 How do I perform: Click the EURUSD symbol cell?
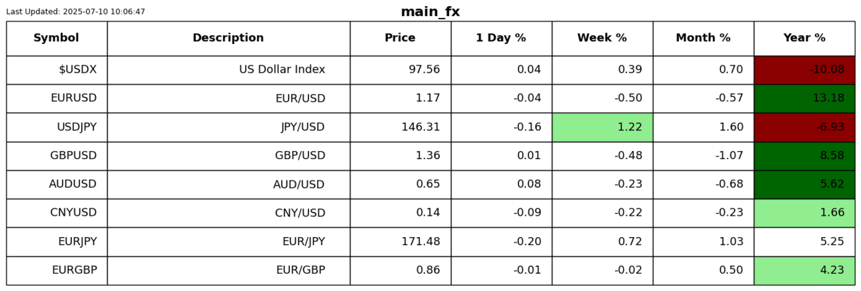coord(57,99)
